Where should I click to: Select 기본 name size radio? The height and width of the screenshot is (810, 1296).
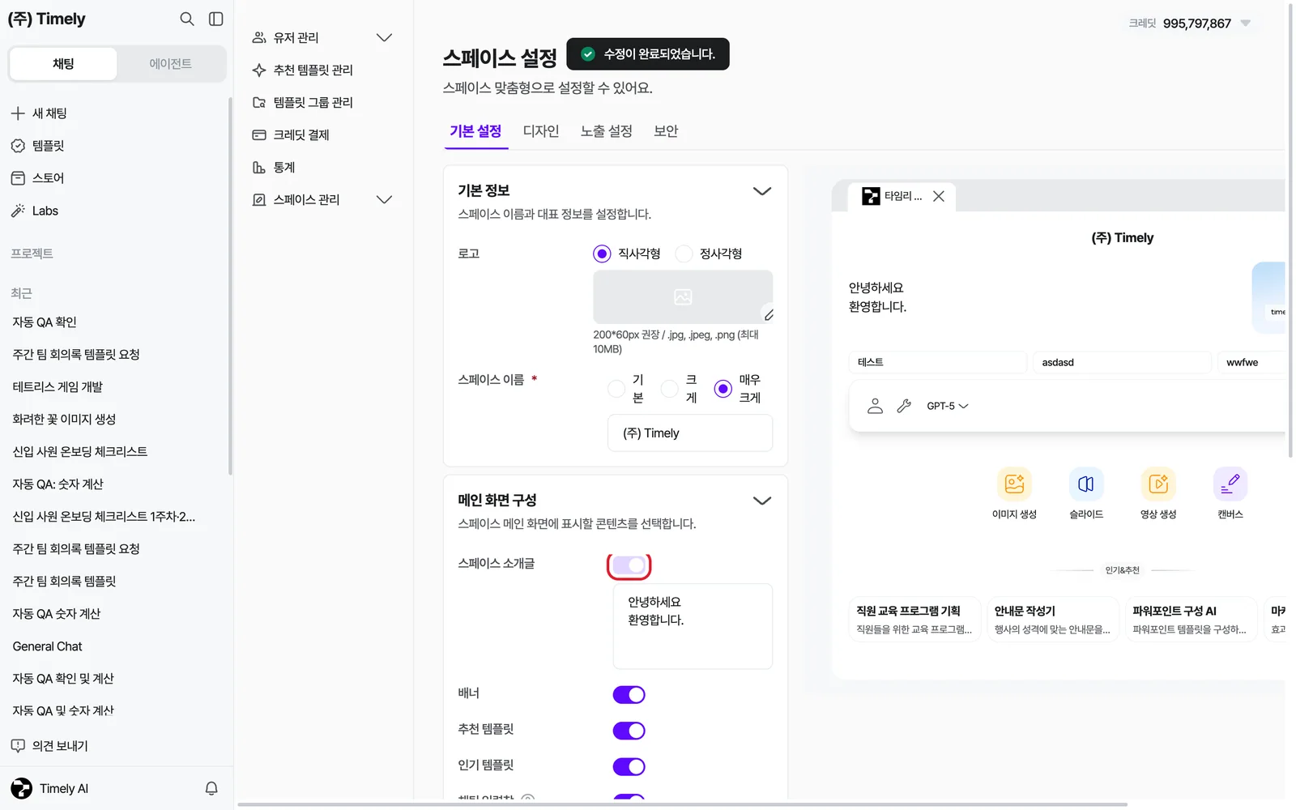616,389
